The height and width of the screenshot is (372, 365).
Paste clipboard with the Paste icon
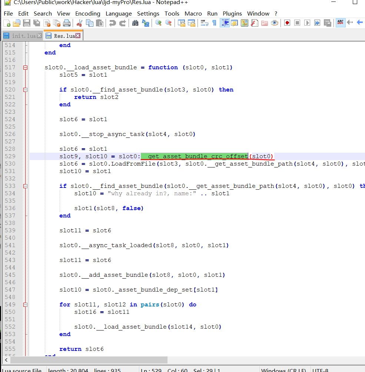tap(100, 23)
